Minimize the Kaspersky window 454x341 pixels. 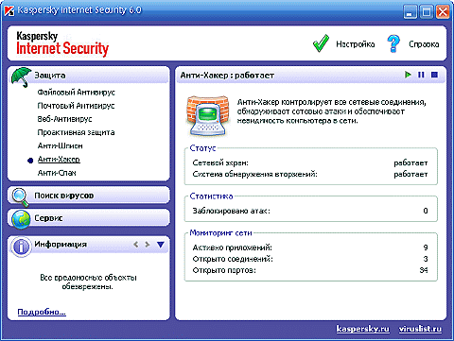tap(410, 12)
